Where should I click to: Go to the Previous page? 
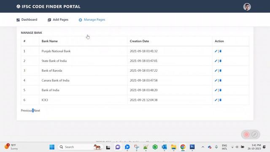26,111
